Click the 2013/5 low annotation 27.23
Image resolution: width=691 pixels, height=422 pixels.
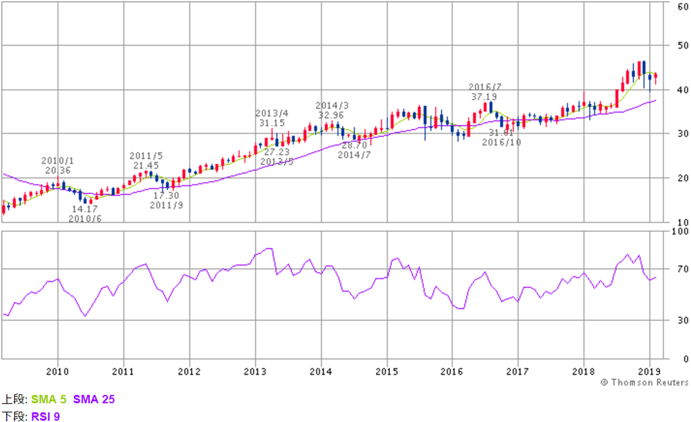(x=277, y=156)
